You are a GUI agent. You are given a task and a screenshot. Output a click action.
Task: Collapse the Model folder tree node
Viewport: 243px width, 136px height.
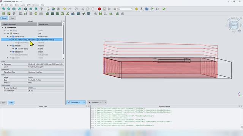[x=7, y=46]
